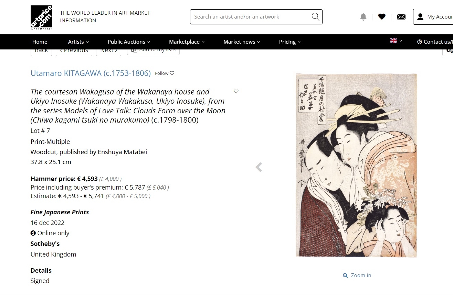Screen dimensions: 453x295
Task: Expand the Artists menu dropdown
Action: (x=78, y=42)
